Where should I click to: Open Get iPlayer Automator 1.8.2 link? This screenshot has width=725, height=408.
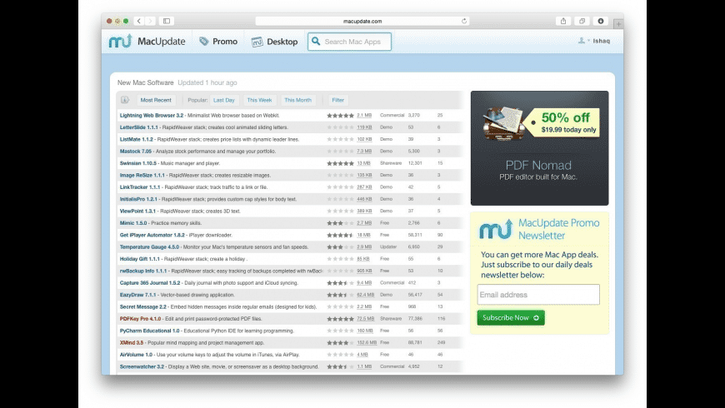click(x=152, y=235)
